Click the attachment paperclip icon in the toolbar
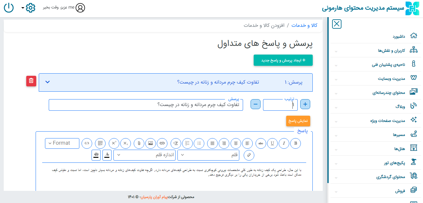423x203 pixels. point(139,143)
